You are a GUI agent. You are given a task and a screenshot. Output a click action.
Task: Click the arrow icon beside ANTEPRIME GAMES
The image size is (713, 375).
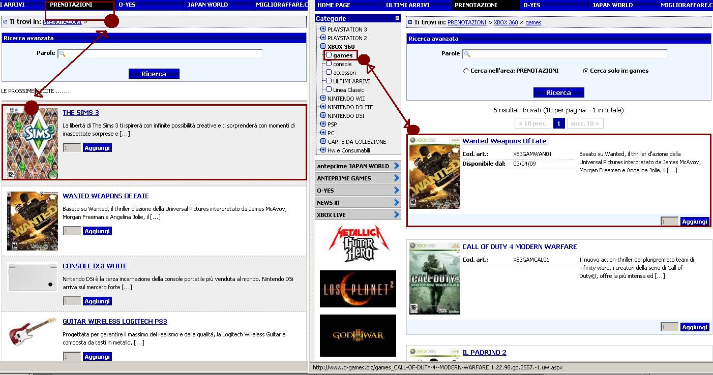point(397,178)
